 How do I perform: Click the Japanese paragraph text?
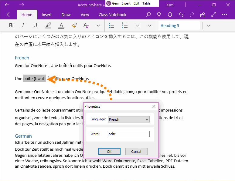[x=102, y=40]
